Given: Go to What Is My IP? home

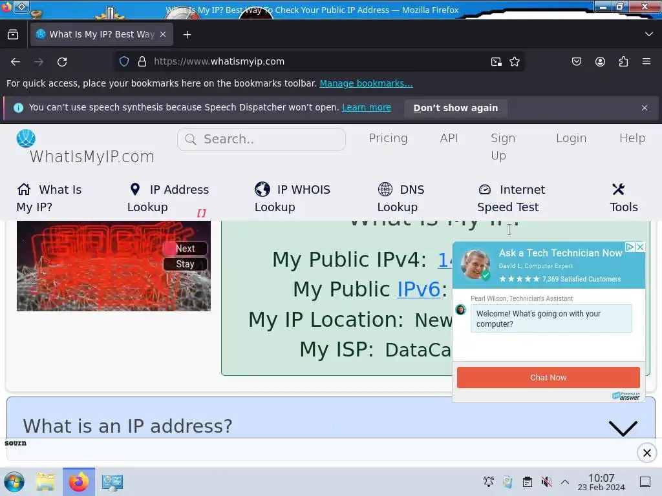Looking at the screenshot, I should pyautogui.click(x=49, y=198).
